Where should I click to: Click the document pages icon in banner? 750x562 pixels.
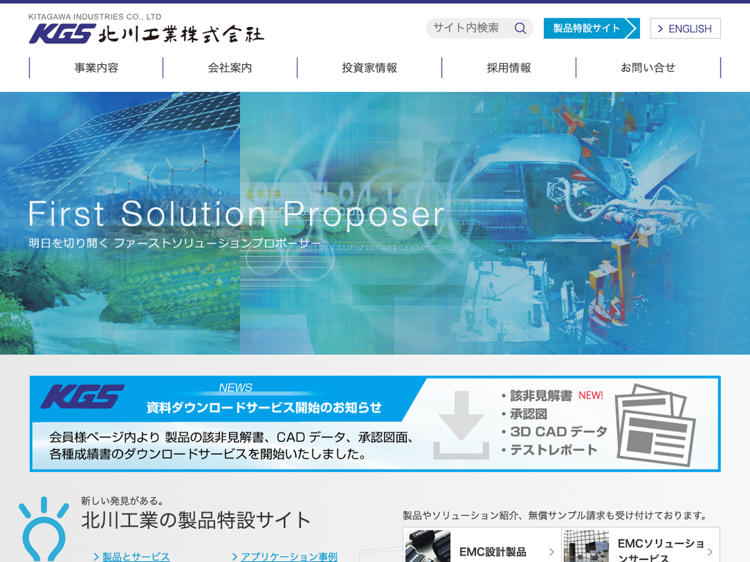coord(654,425)
